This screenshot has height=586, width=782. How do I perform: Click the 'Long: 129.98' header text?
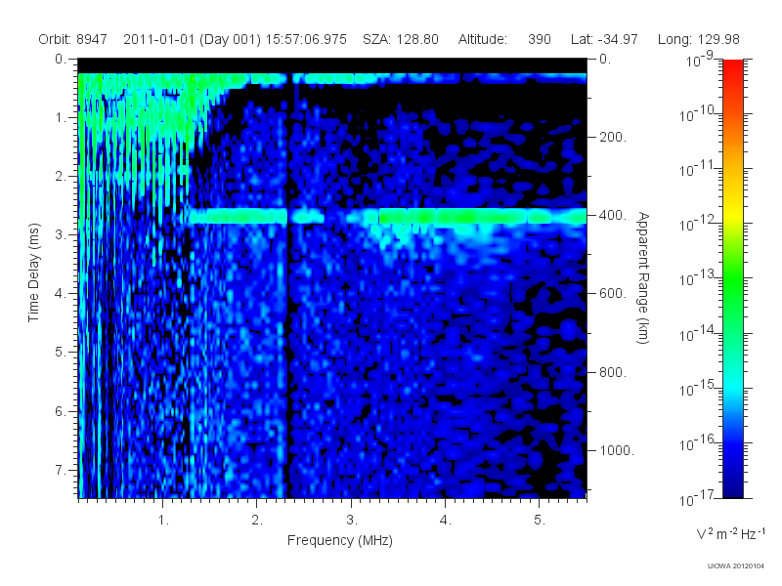[699, 39]
